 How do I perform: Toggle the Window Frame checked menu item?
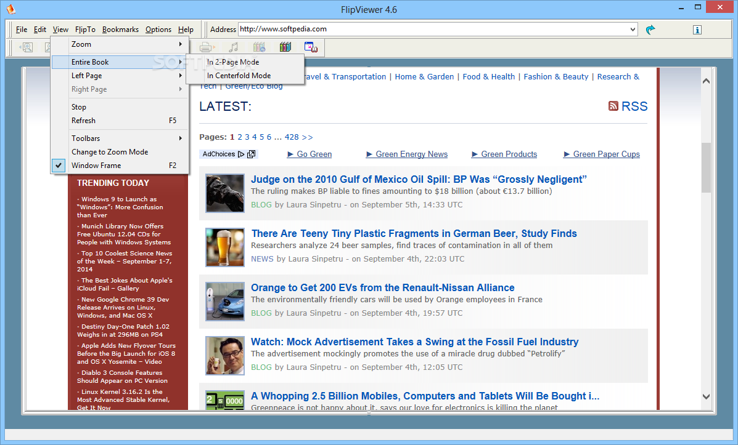[x=120, y=166]
